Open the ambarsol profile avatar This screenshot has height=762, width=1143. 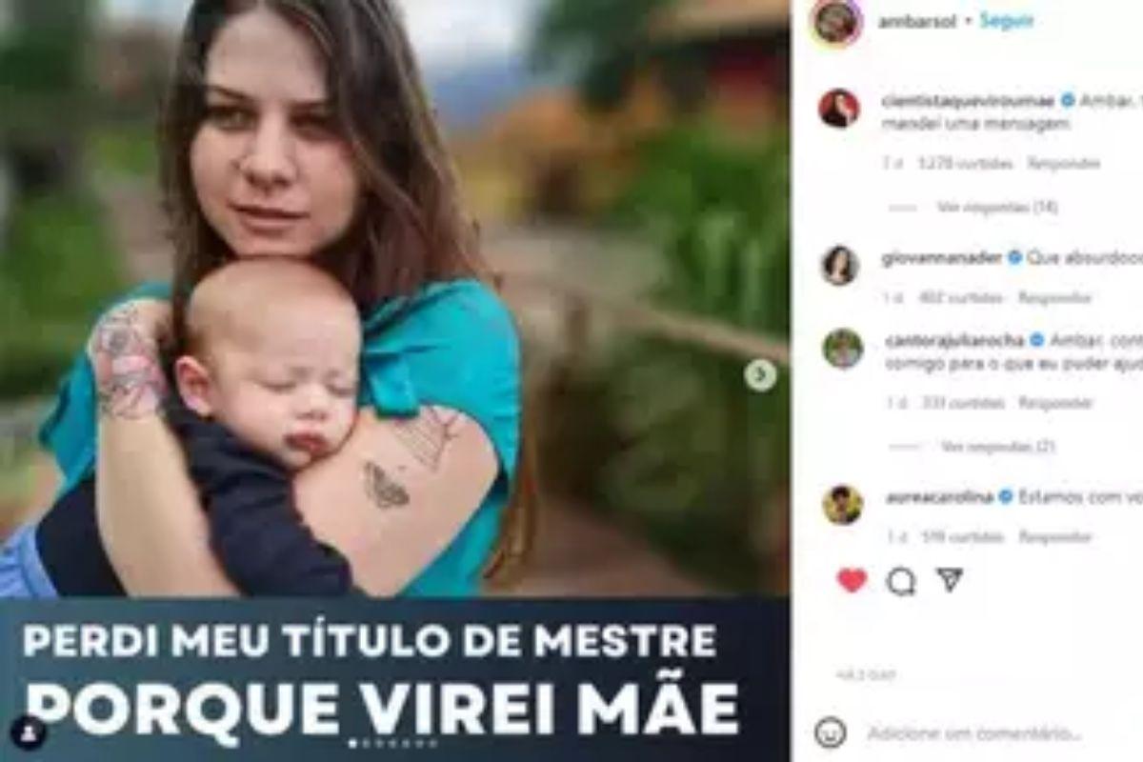[837, 22]
